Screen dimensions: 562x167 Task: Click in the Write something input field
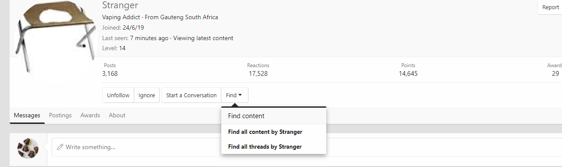pyautogui.click(x=306, y=147)
